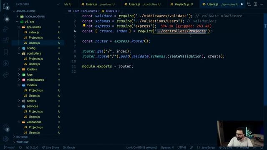Open the Live Share activity bar icon
This screenshot has height=150, width=267.
coord(6,75)
